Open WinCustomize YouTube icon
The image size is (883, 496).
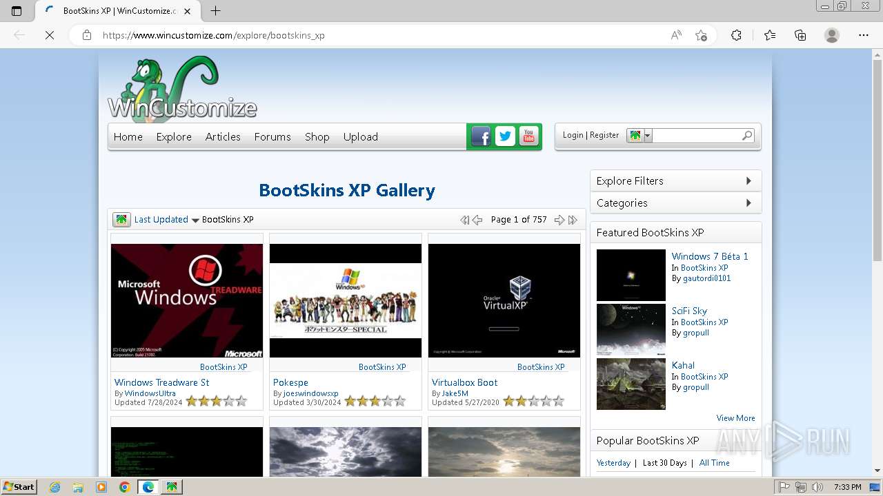(528, 136)
